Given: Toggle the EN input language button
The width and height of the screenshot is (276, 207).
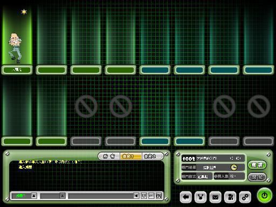Looking at the screenshot, I should coord(158,196).
